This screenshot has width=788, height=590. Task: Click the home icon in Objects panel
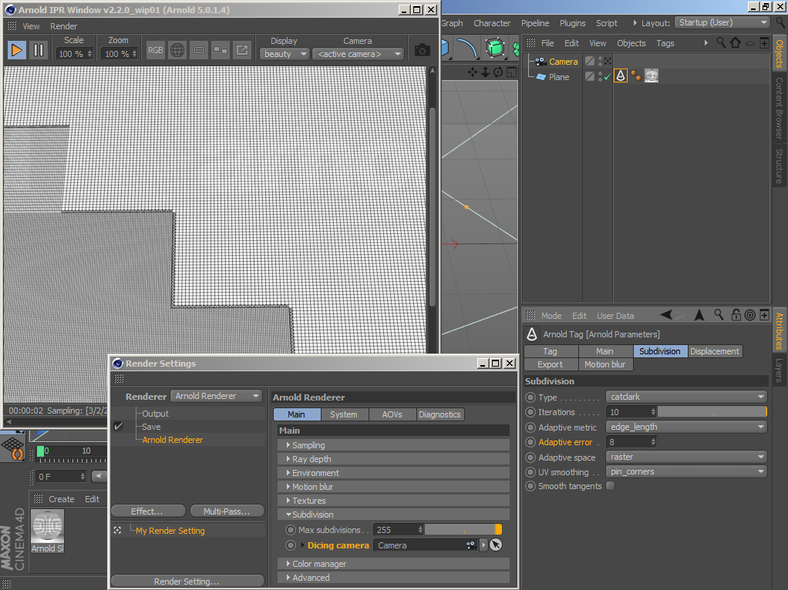735,43
